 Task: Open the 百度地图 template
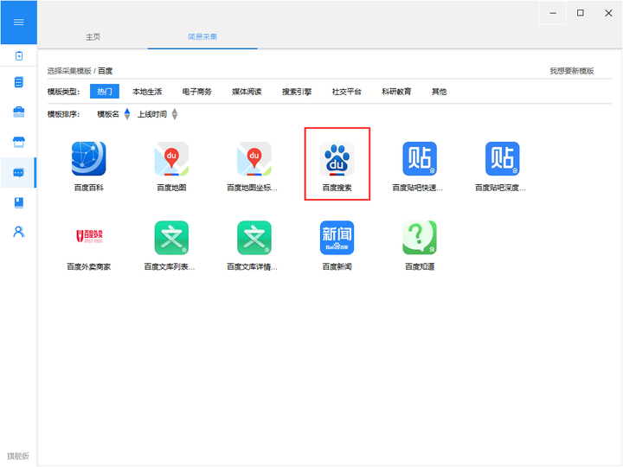click(171, 166)
